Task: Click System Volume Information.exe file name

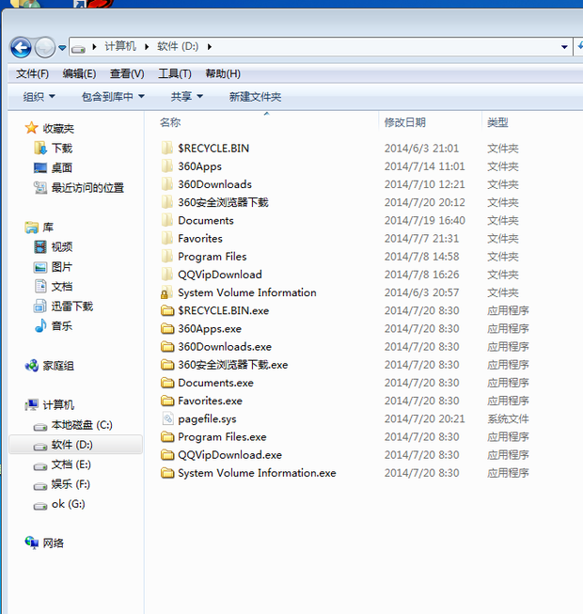Action: (x=257, y=473)
